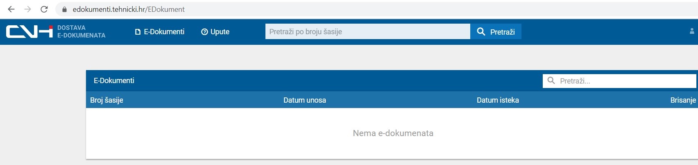Click the browser back arrow
This screenshot has height=165, width=698.
11,9
